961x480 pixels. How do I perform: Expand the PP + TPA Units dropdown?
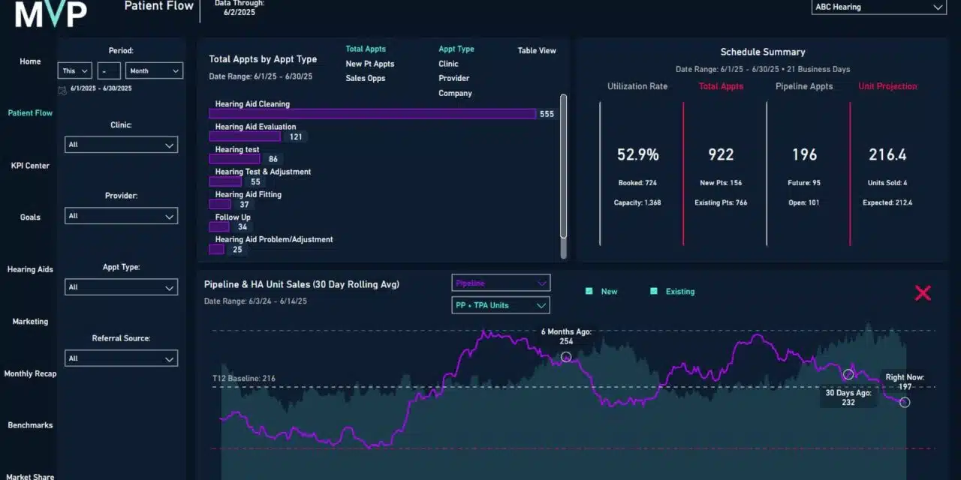pyautogui.click(x=500, y=305)
